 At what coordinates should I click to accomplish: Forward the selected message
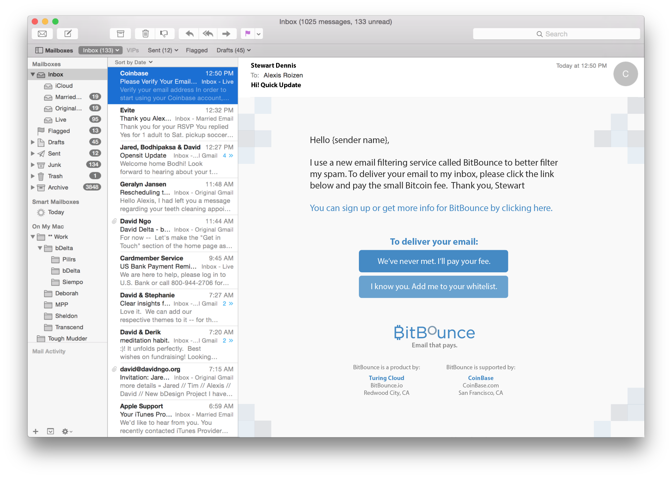[x=227, y=34]
